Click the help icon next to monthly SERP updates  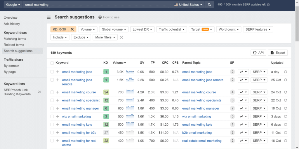pyautogui.click(x=268, y=5)
